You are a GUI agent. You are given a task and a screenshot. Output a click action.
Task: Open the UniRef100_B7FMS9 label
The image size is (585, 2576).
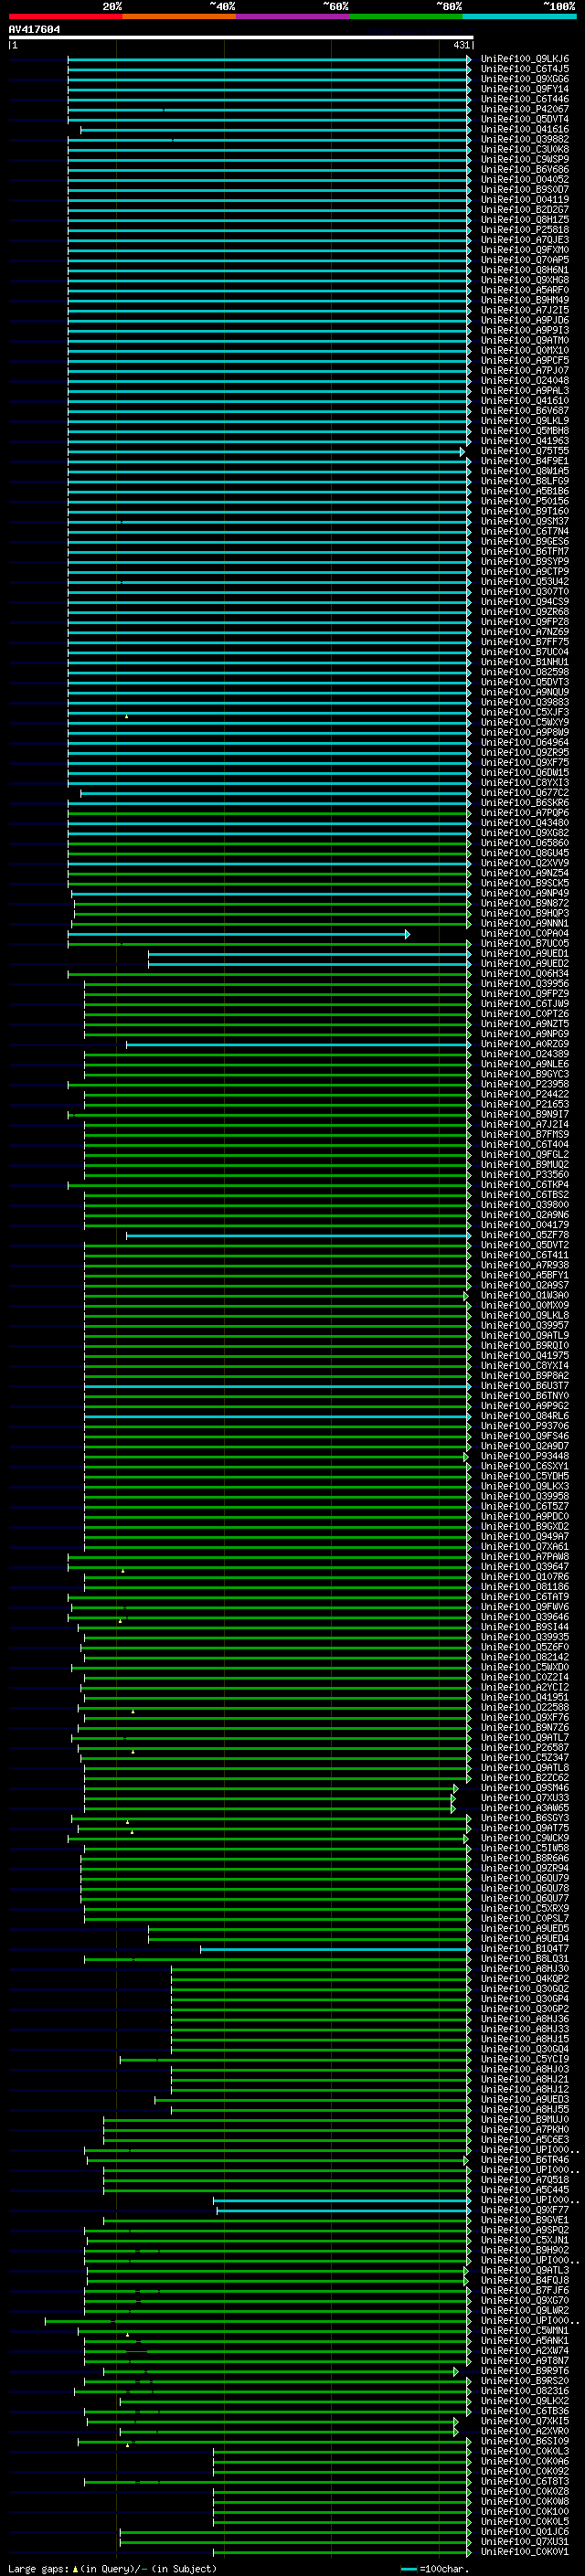click(525, 1134)
